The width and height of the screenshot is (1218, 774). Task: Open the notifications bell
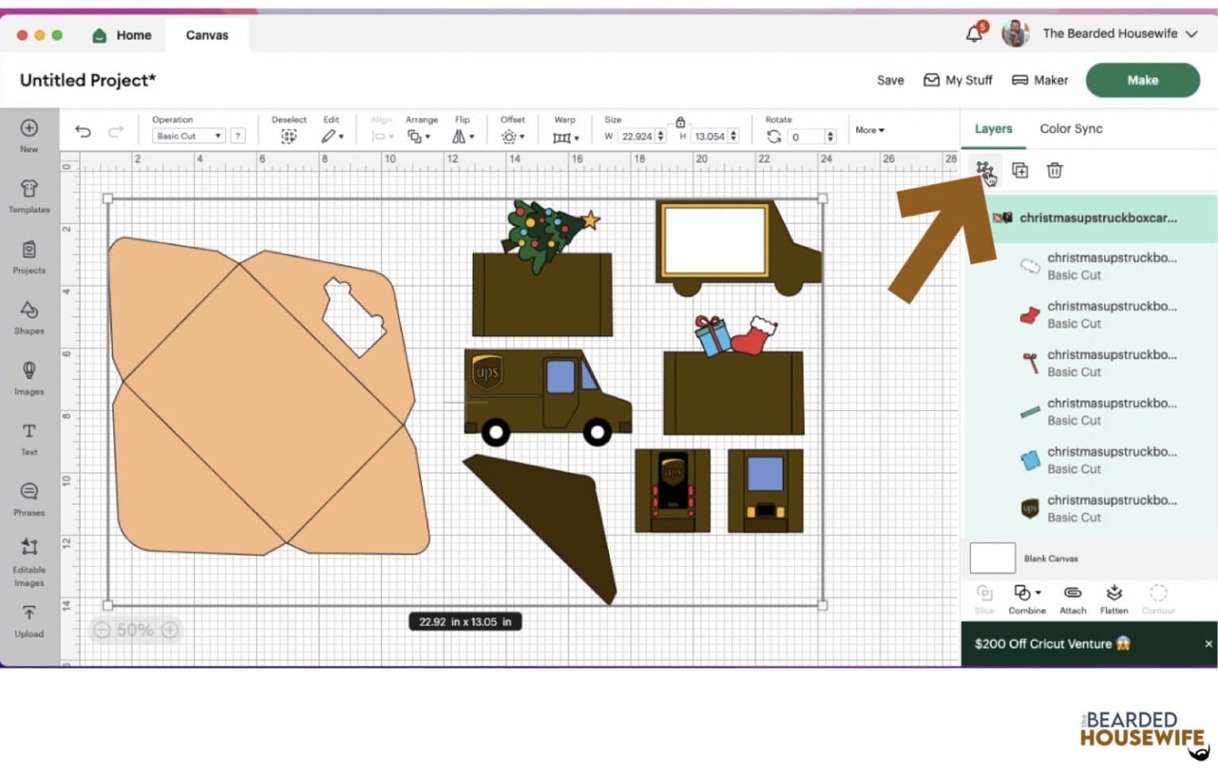(975, 34)
